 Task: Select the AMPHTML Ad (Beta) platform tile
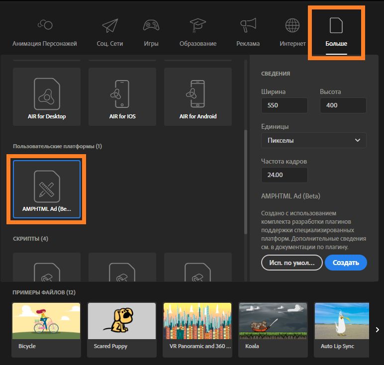[47, 189]
